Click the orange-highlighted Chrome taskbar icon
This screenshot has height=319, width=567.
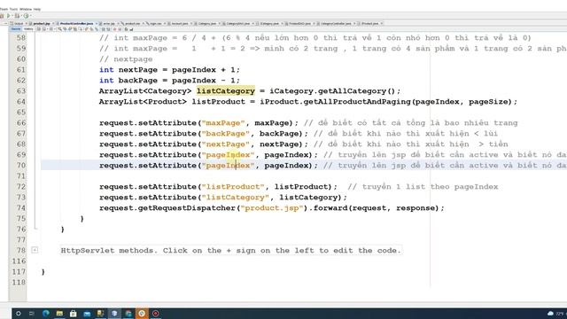[x=142, y=313]
